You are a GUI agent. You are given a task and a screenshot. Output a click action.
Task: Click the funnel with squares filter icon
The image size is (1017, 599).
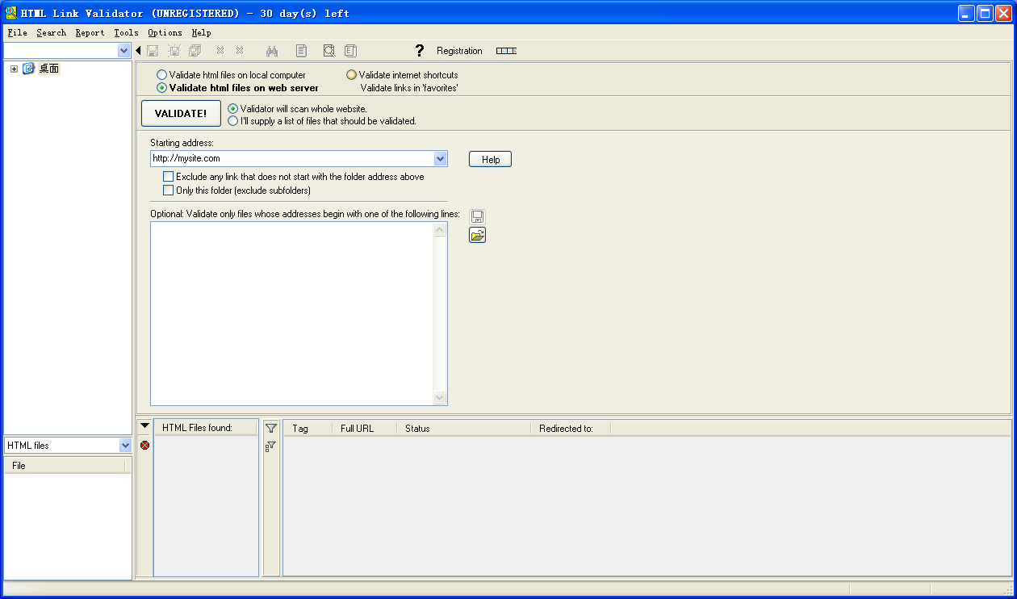pyautogui.click(x=271, y=446)
